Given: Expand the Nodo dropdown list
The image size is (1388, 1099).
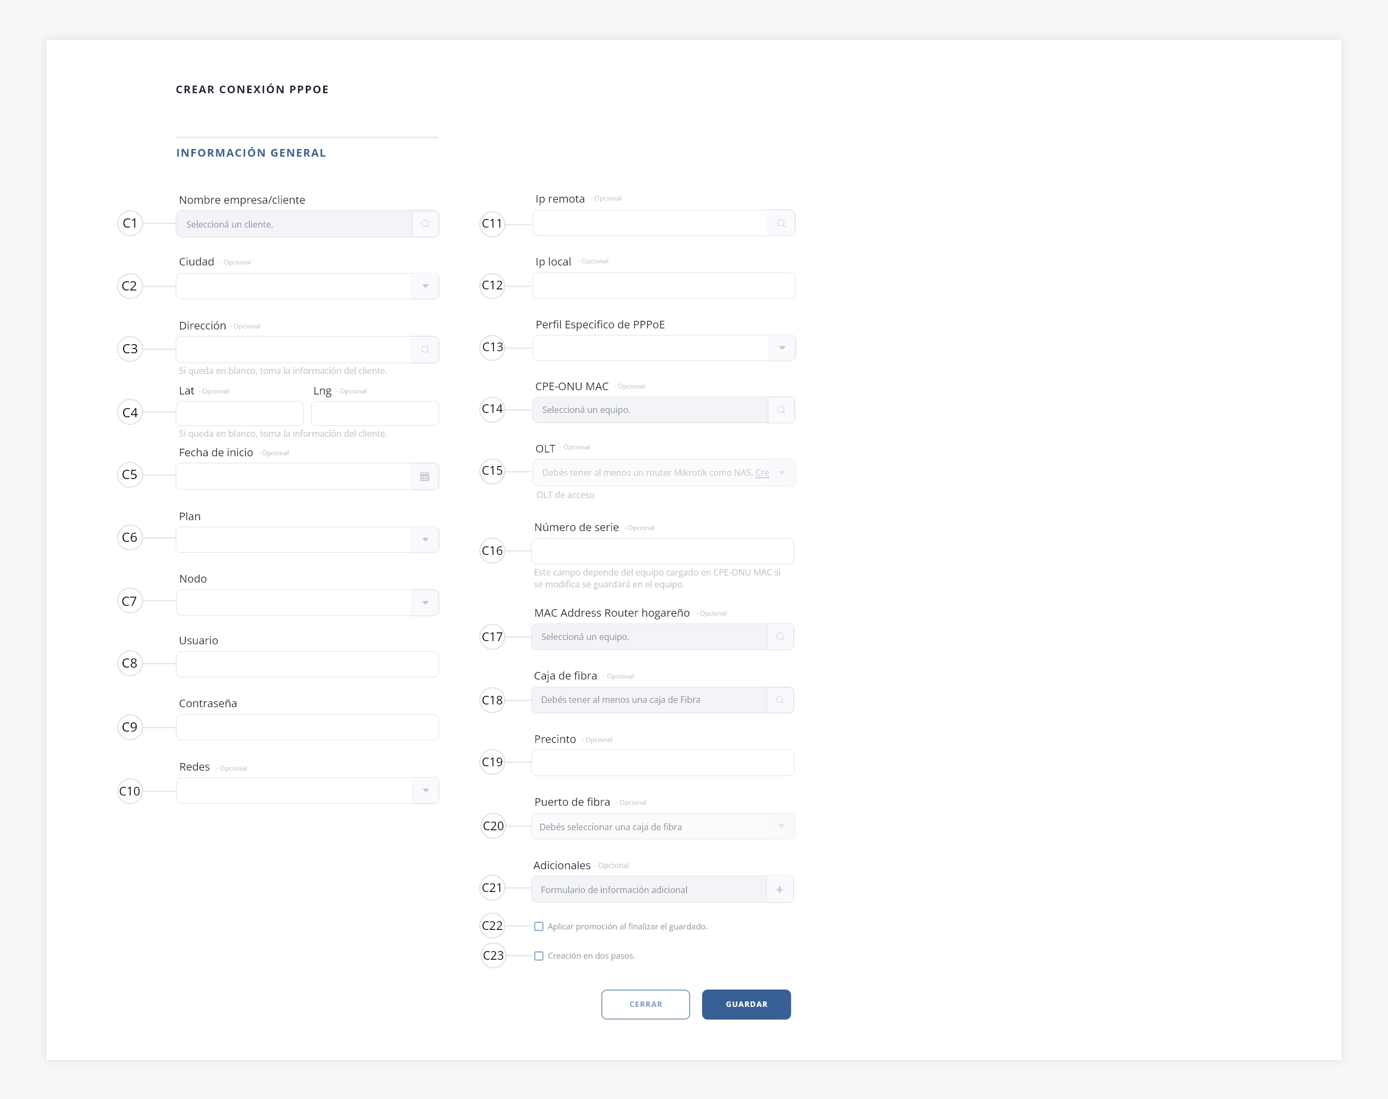Looking at the screenshot, I should [x=425, y=603].
